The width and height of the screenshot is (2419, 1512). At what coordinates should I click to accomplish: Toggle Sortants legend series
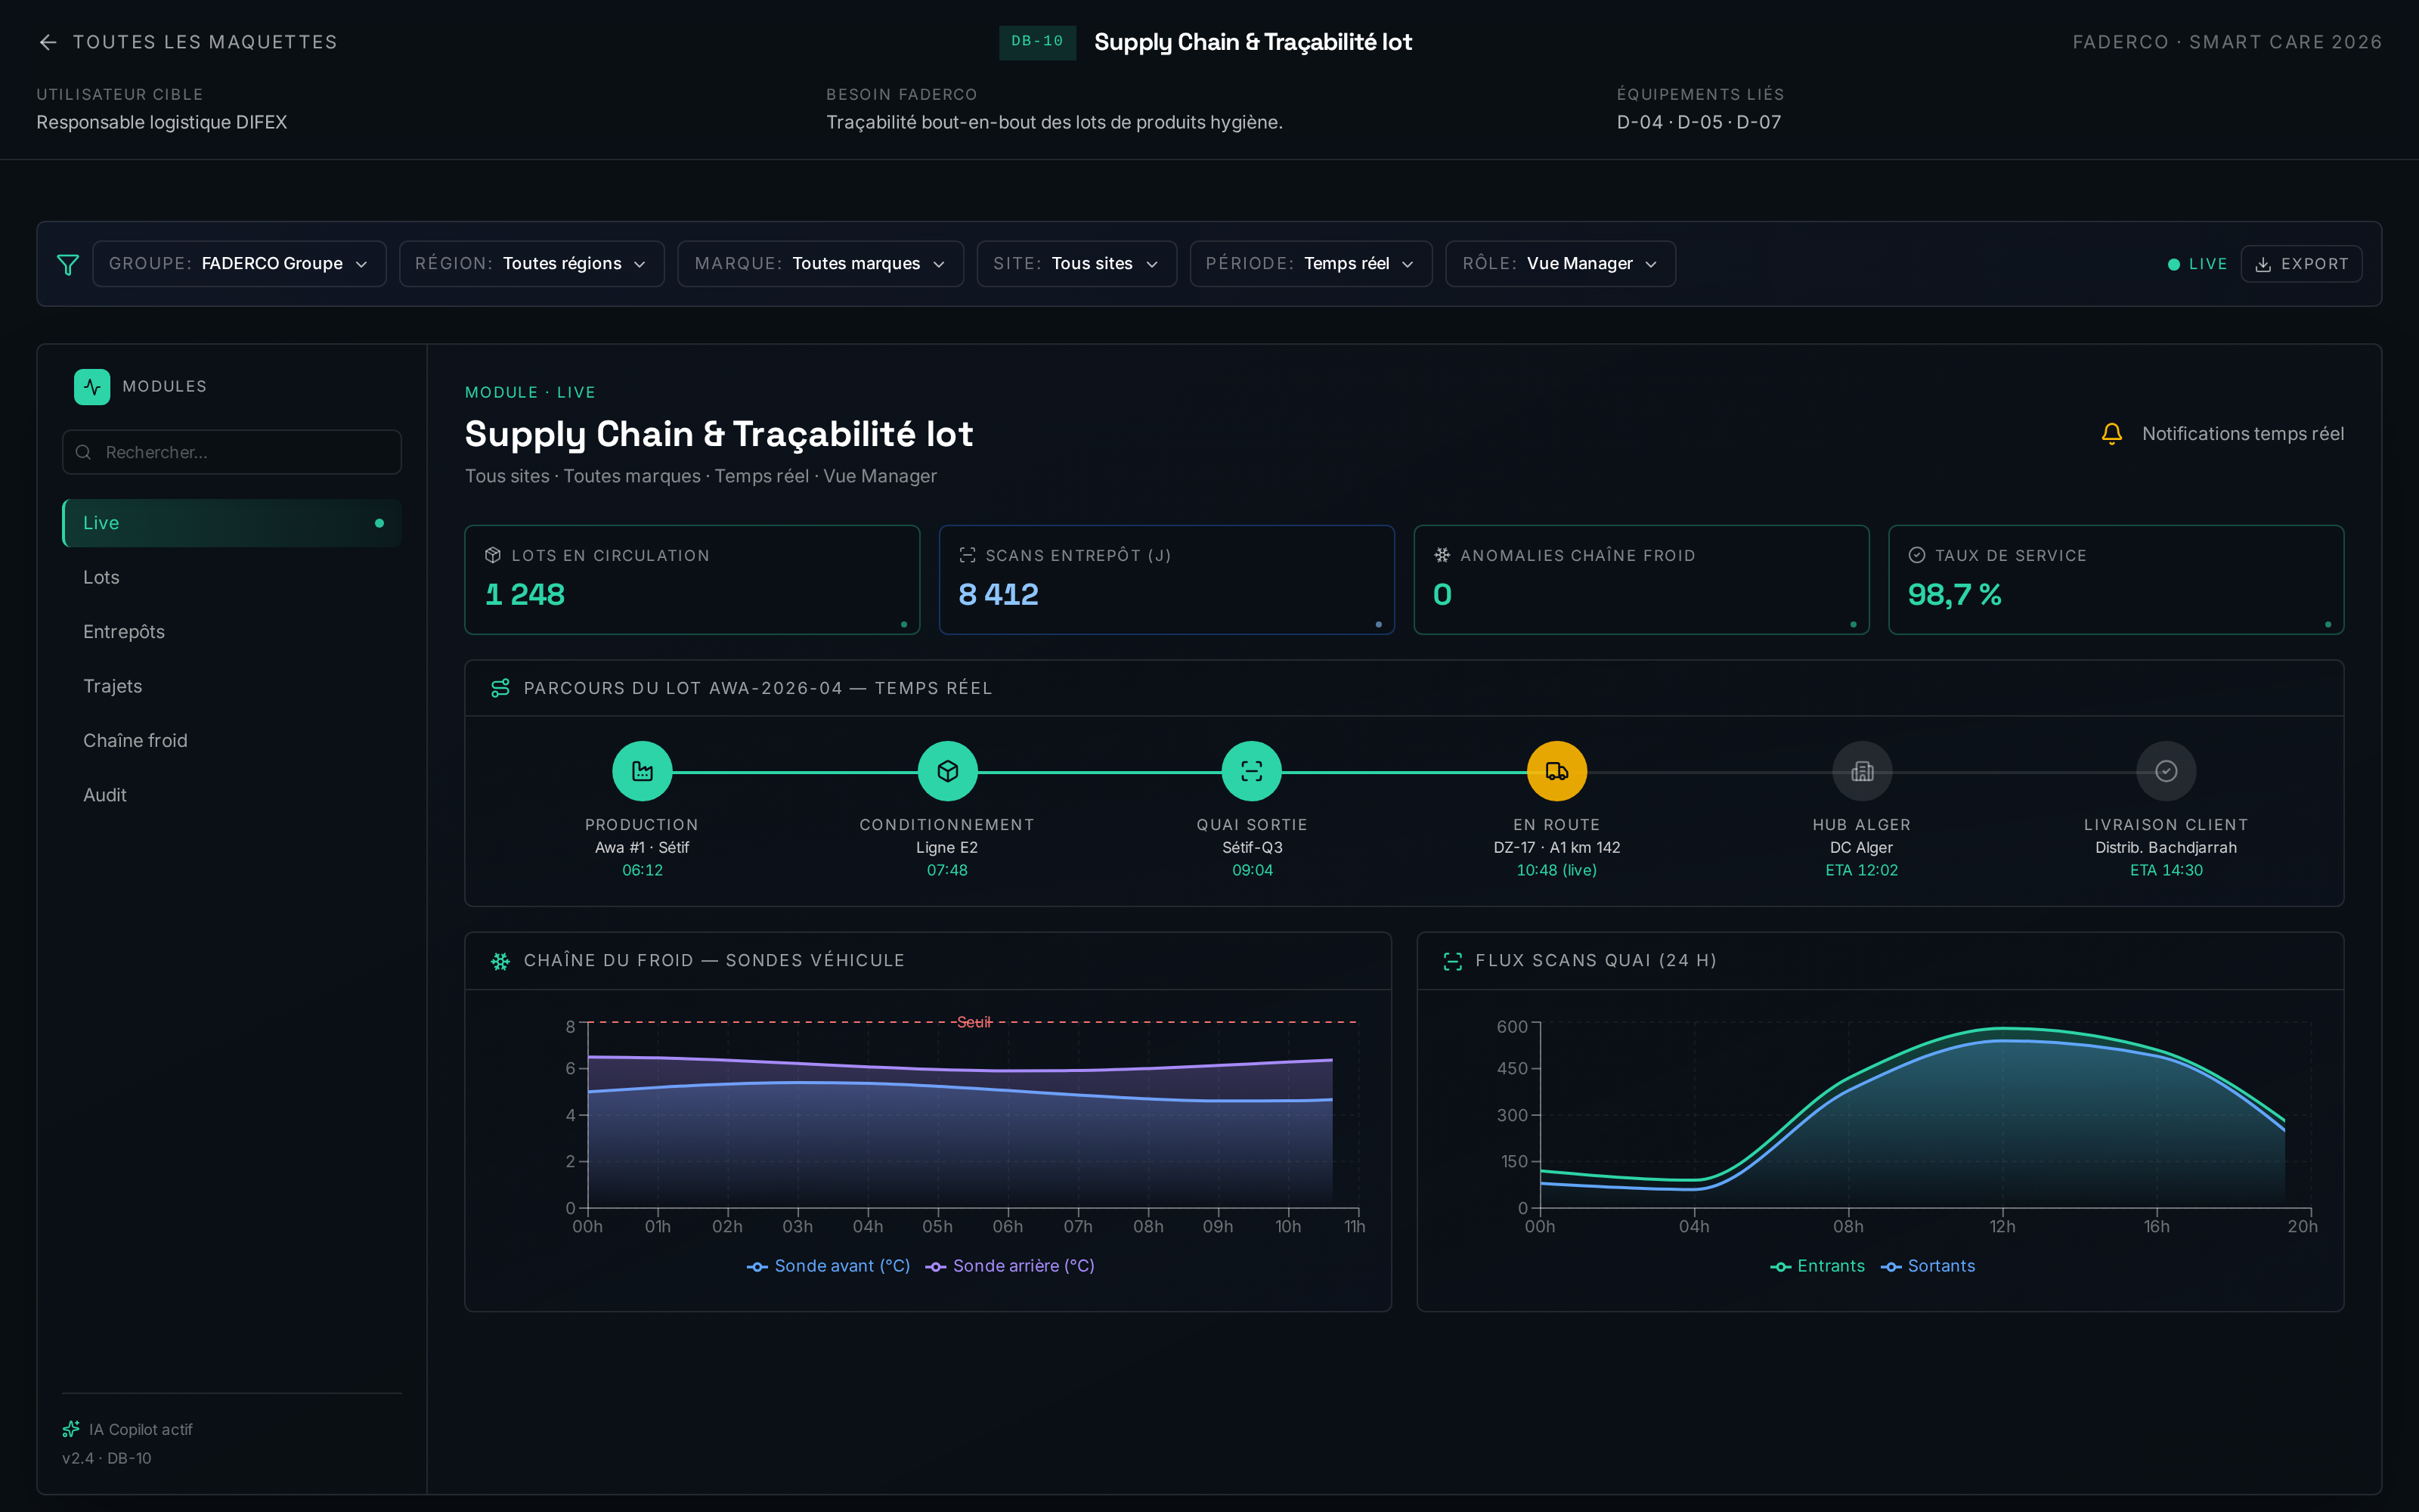click(1927, 1266)
